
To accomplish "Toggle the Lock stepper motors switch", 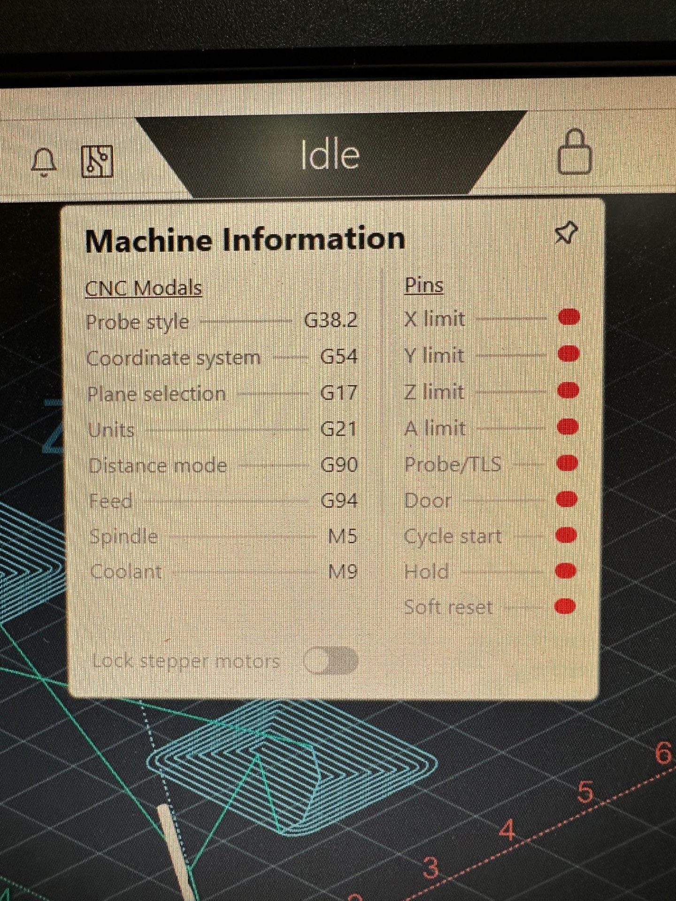I will pos(330,662).
